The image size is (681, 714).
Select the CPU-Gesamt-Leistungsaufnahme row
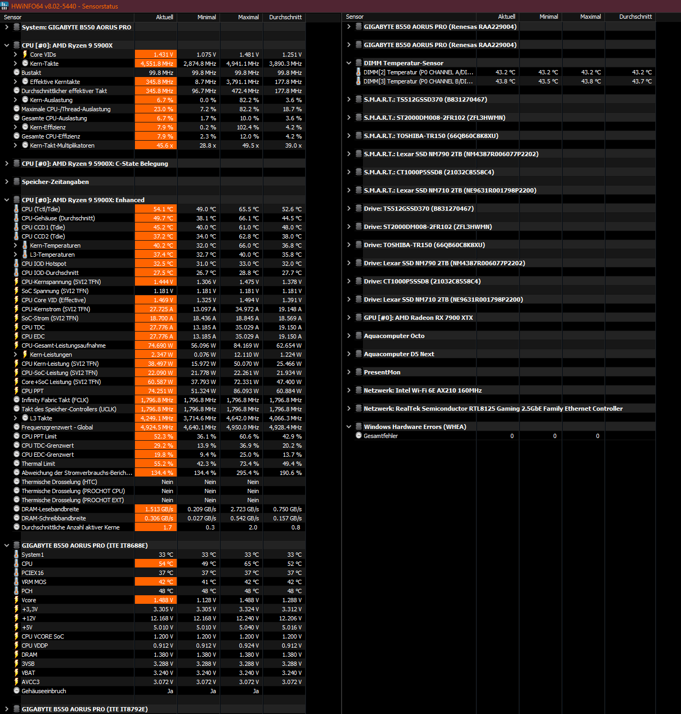pyautogui.click(x=153, y=346)
